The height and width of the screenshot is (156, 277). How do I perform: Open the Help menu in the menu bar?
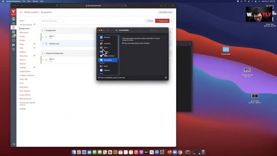click(x=42, y=1)
